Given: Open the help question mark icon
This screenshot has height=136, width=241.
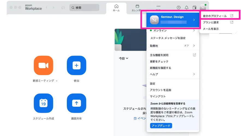Looking at the screenshot, I should click(x=178, y=8).
